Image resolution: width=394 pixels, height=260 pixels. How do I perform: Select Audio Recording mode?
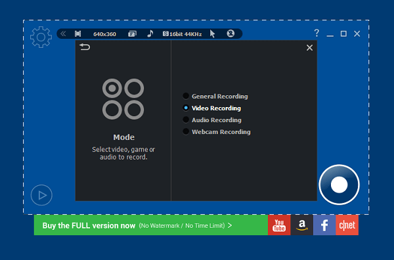tap(212, 120)
